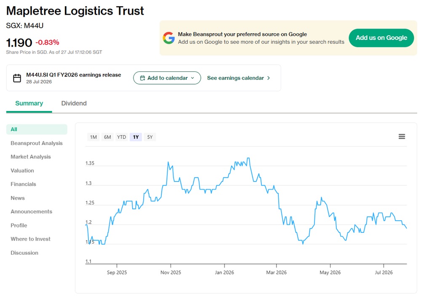Set chart range to YTD
421x298 pixels.
tap(121, 137)
